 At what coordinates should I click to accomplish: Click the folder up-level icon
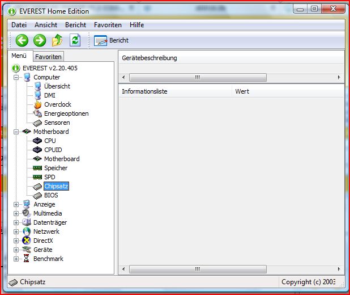57,40
